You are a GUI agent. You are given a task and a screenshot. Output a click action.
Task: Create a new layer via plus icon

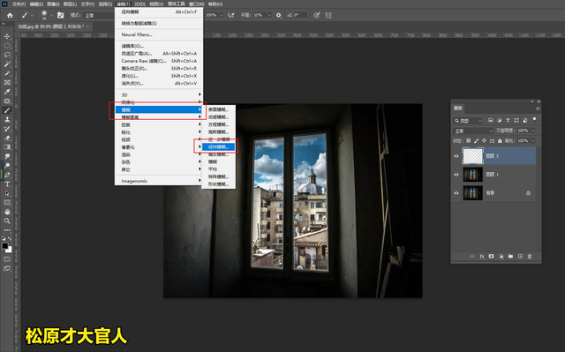(520, 256)
